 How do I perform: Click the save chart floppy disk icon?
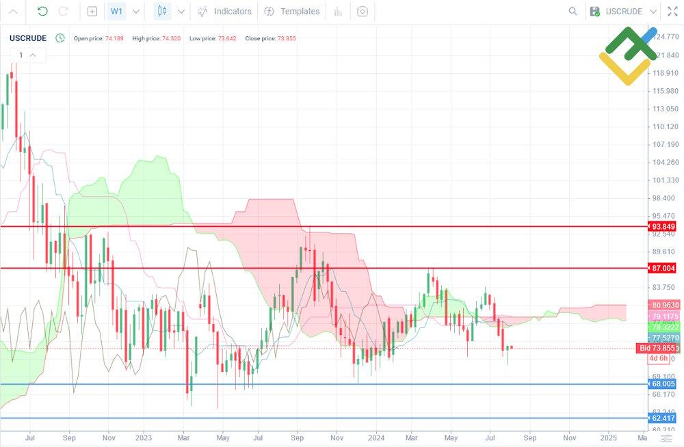click(594, 12)
